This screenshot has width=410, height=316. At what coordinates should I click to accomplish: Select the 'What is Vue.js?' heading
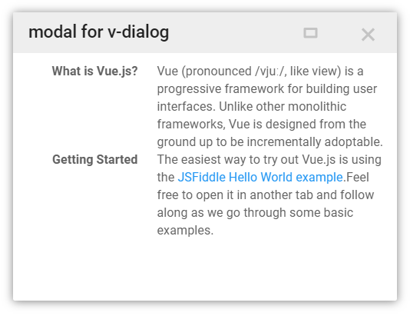95,71
